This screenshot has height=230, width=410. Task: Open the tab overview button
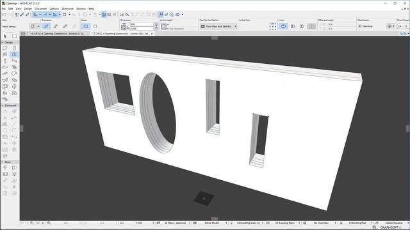coord(23,34)
